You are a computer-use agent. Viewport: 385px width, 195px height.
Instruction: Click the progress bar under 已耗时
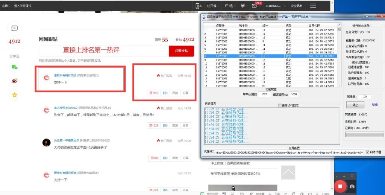coord(364,134)
